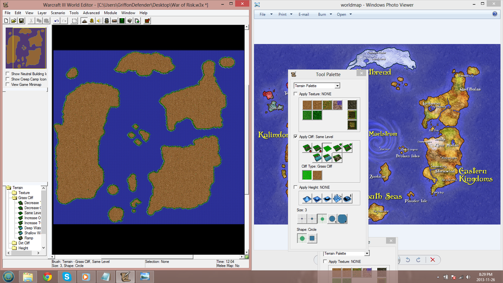Choose the Raise height tool

pyautogui.click(x=307, y=199)
